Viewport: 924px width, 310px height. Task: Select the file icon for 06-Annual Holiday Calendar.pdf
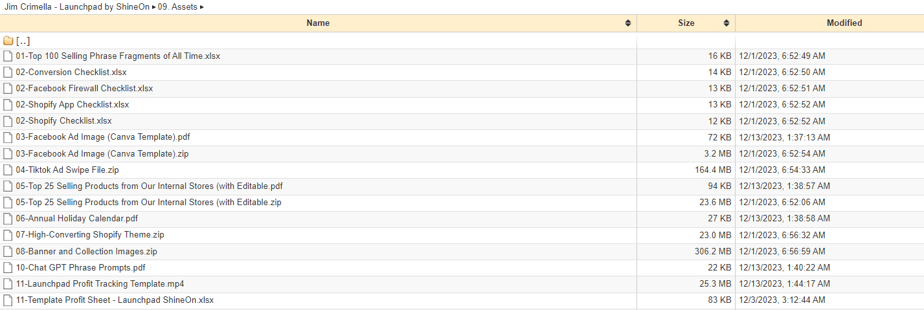[x=8, y=219]
